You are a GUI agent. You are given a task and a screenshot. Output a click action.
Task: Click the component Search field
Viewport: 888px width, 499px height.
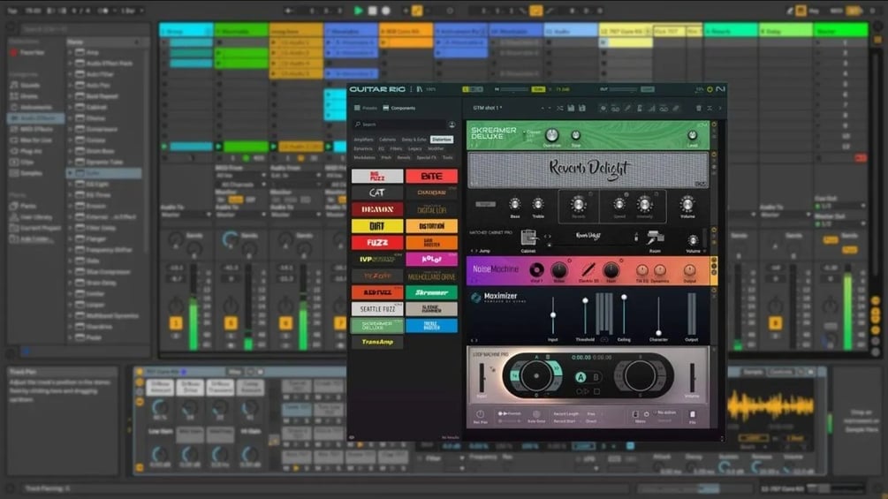[x=399, y=124]
